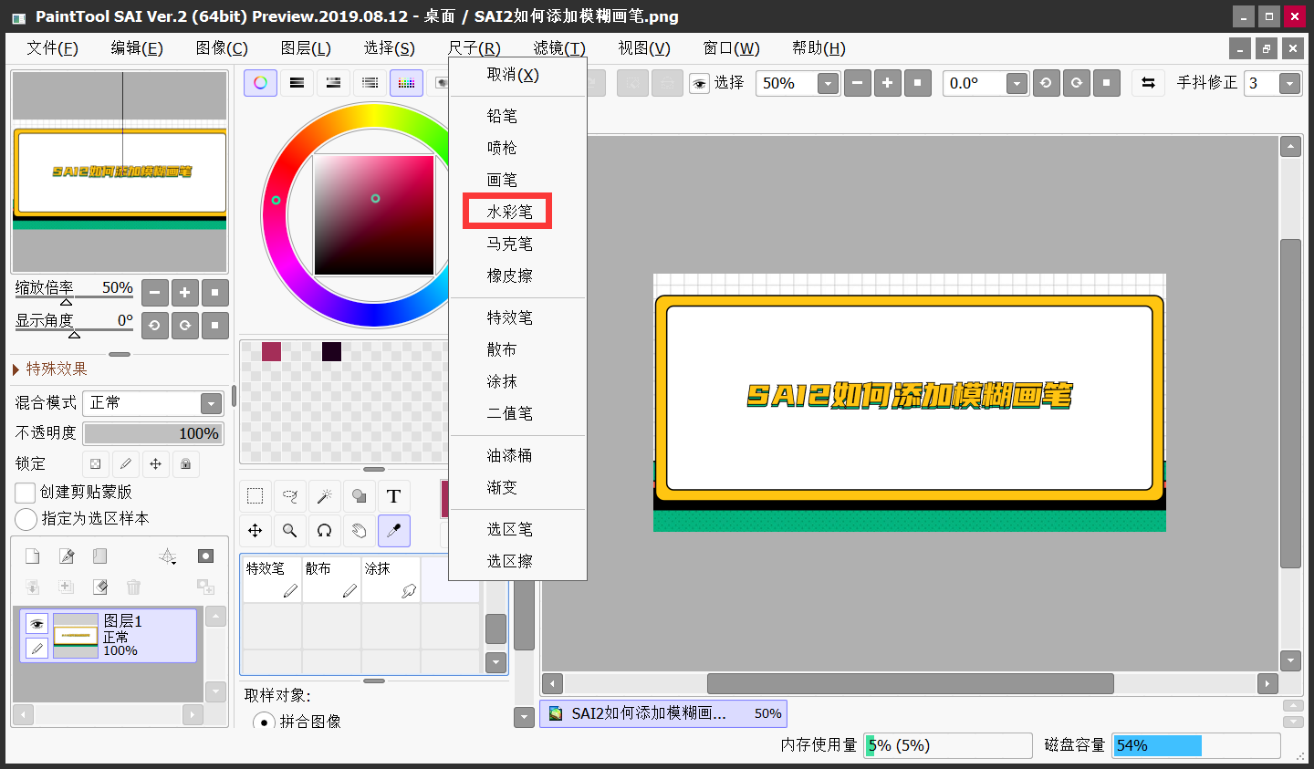Select the hand pan tool
The width and height of the screenshot is (1314, 769).
click(x=360, y=531)
